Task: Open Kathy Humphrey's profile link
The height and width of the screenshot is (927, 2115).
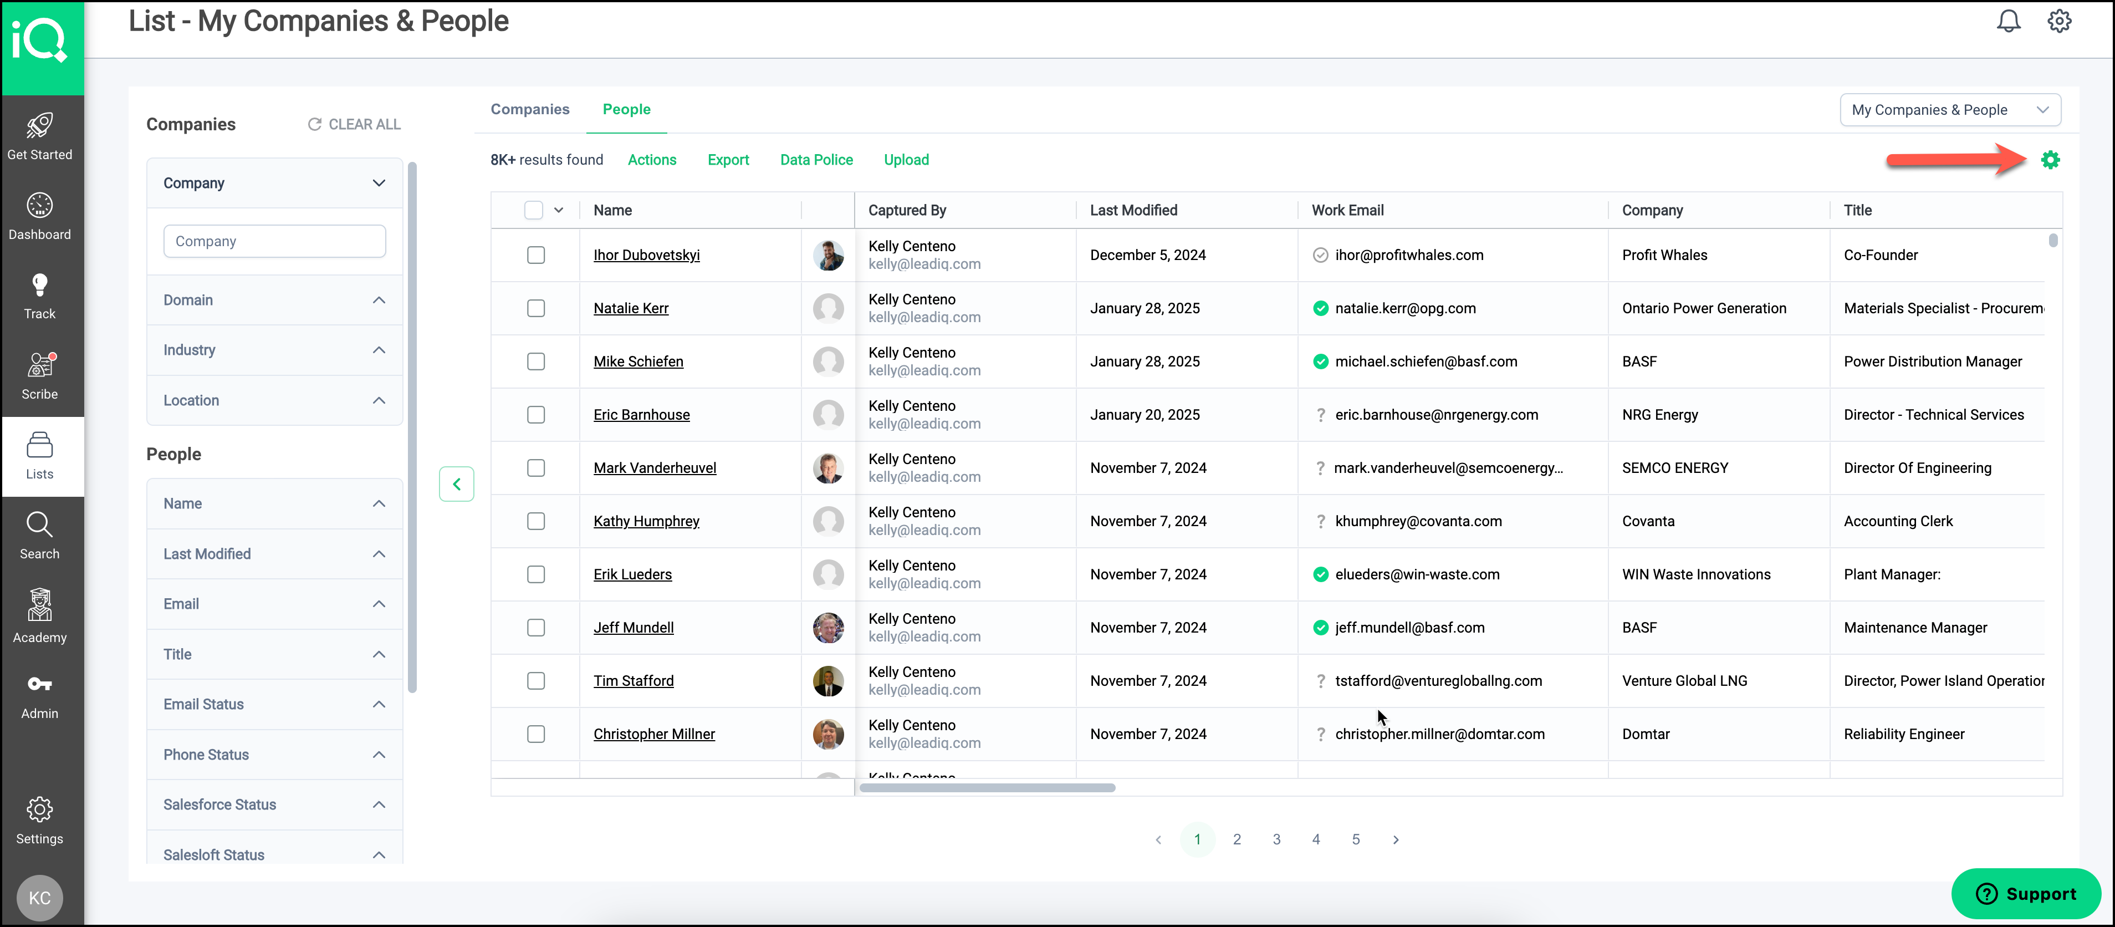Action: click(646, 521)
